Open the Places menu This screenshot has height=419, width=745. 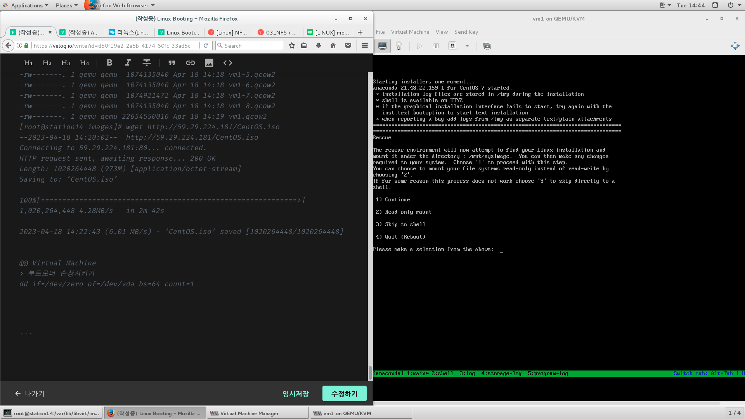coord(66,5)
